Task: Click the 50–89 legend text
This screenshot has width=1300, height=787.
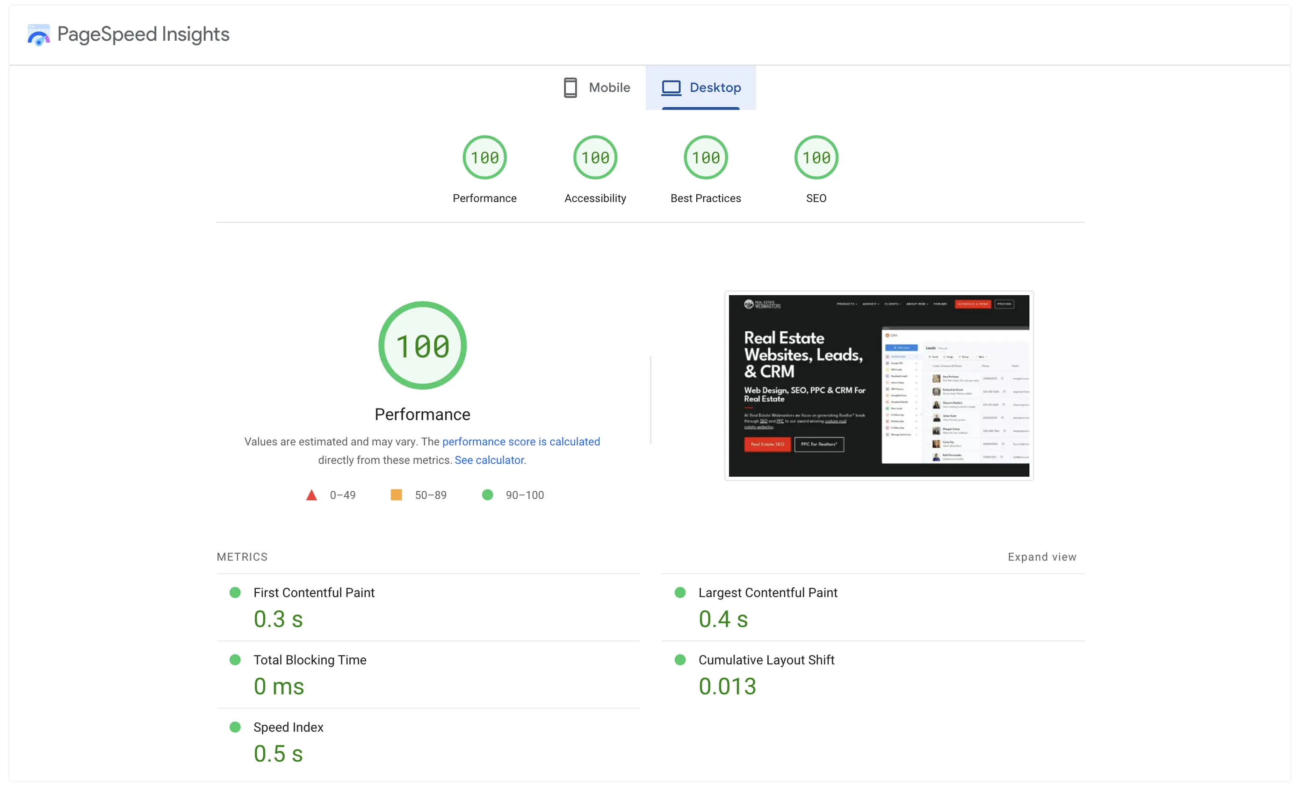Action: point(431,495)
